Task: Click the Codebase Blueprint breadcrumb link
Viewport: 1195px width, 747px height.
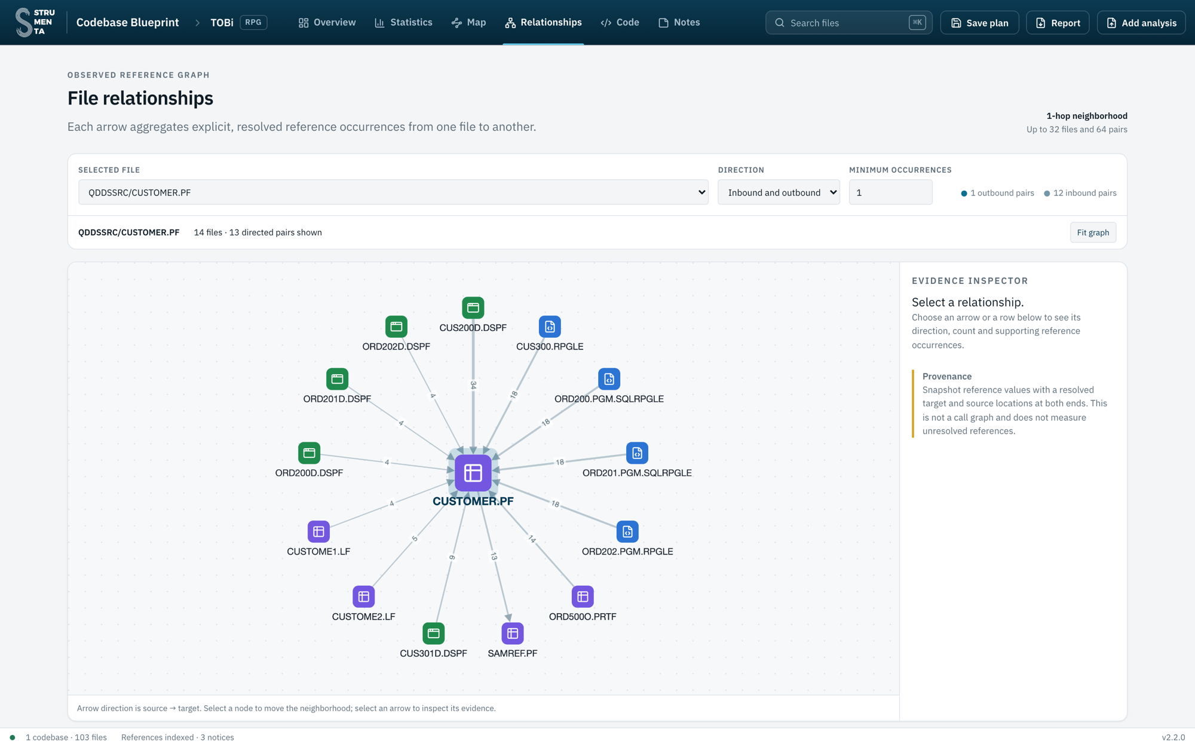Action: pyautogui.click(x=127, y=22)
